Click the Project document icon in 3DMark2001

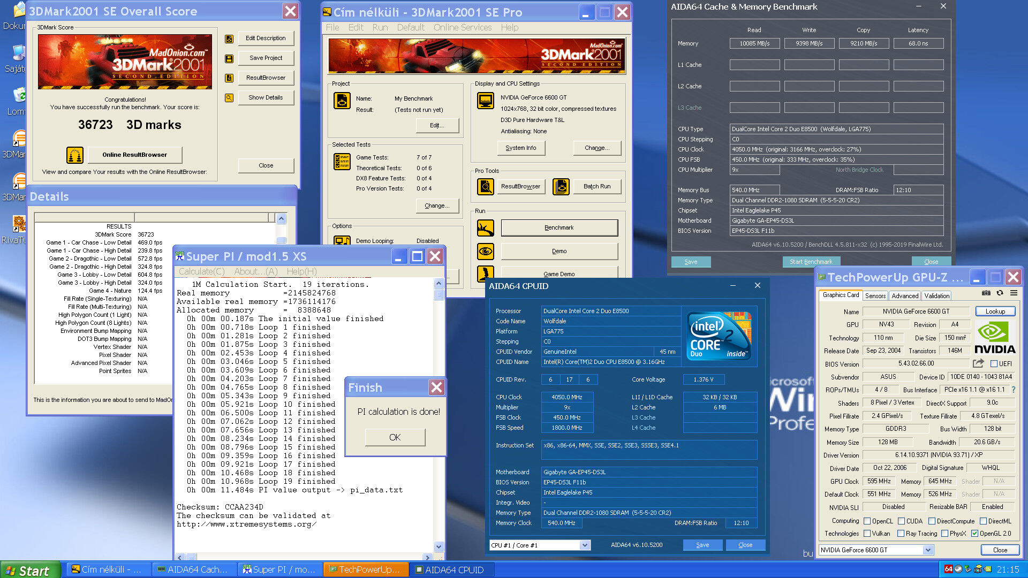(x=342, y=101)
